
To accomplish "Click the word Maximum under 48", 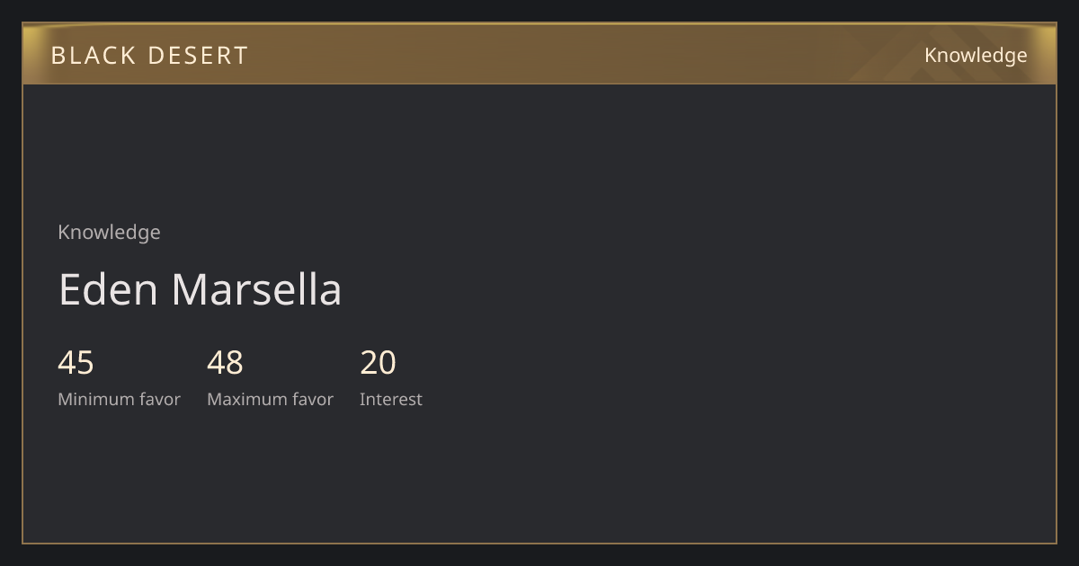I will [x=237, y=399].
